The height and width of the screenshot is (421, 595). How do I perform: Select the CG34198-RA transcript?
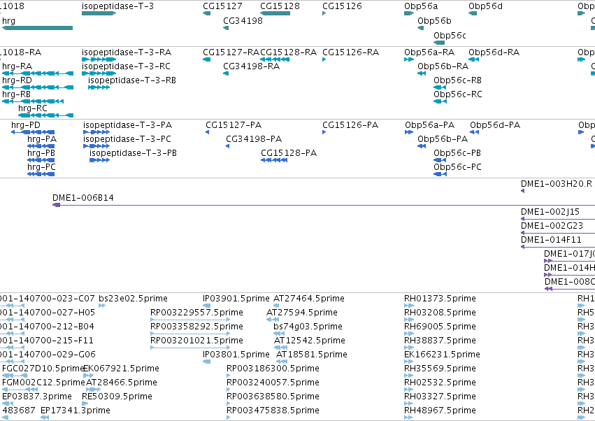(x=226, y=73)
